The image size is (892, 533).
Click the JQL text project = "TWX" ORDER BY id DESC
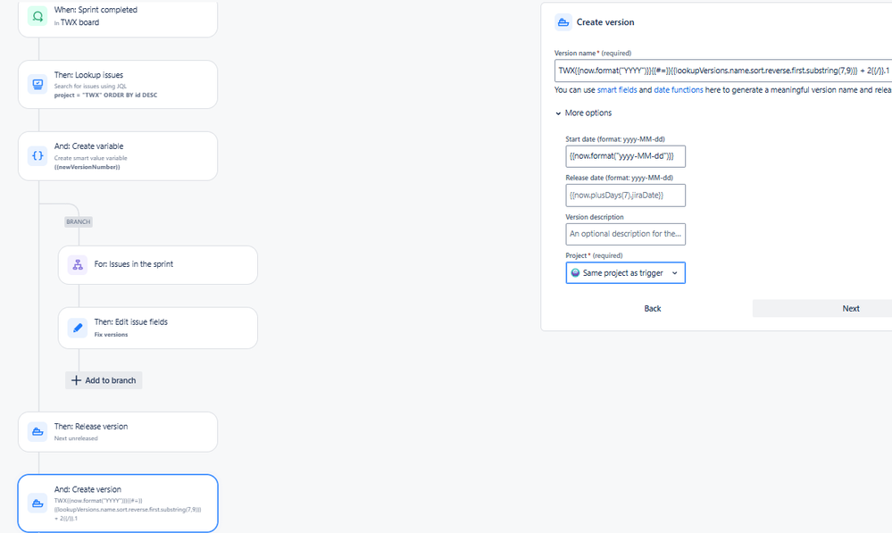[106, 95]
